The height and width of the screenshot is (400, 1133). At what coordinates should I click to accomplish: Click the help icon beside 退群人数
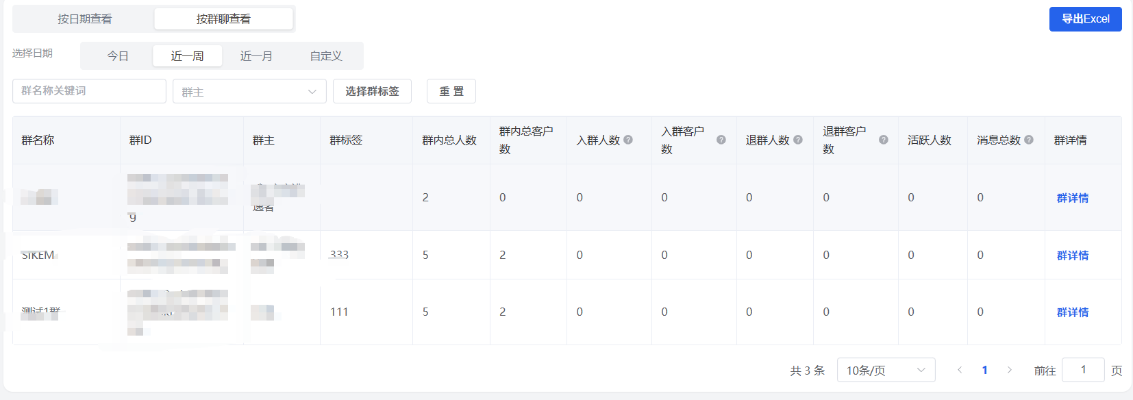pos(798,140)
